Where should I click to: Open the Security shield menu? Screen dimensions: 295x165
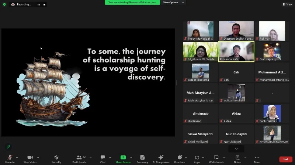(x=56, y=158)
